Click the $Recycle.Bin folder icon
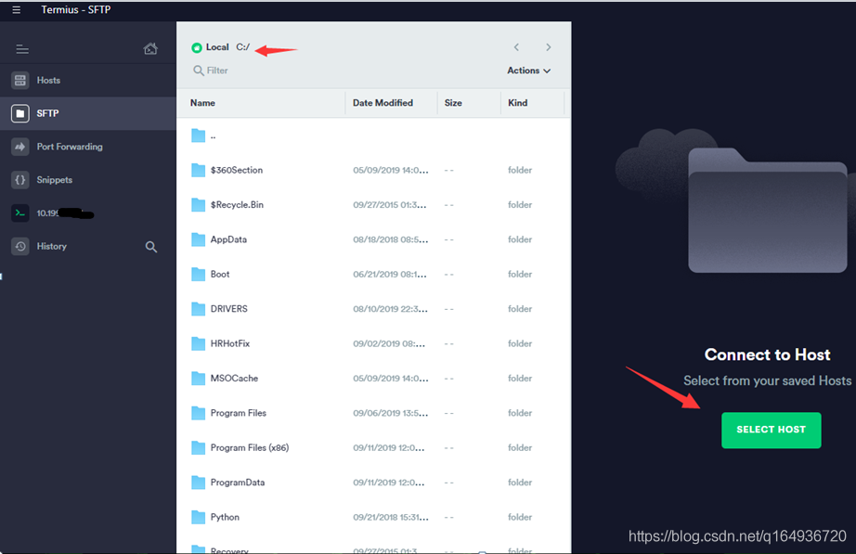Viewport: 856px width, 554px height. (x=198, y=205)
